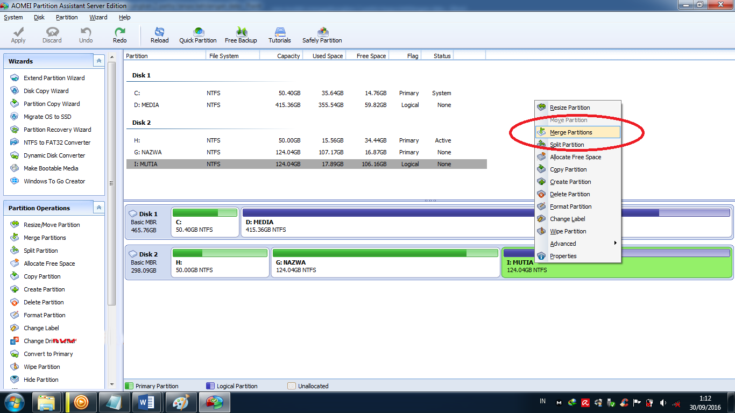Open the System menu

13,17
